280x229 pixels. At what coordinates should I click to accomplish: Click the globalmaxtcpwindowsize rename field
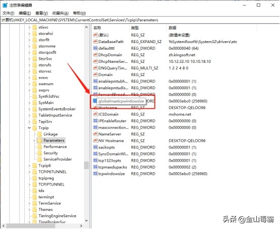(121, 101)
